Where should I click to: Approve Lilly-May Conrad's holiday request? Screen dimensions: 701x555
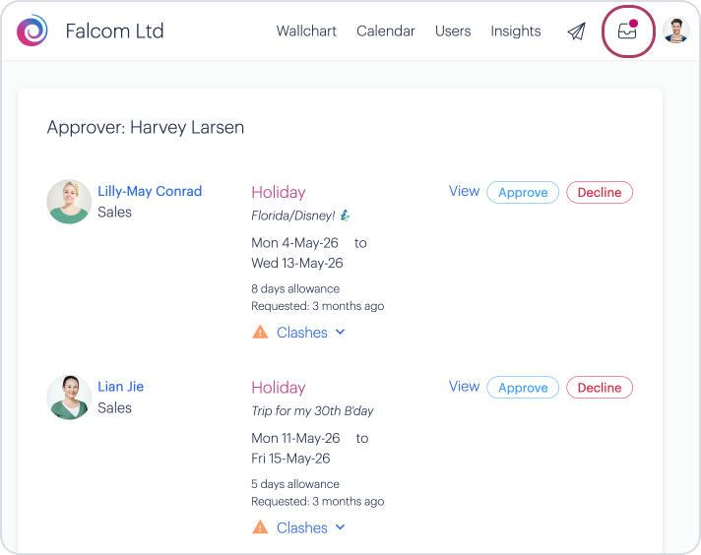(523, 193)
